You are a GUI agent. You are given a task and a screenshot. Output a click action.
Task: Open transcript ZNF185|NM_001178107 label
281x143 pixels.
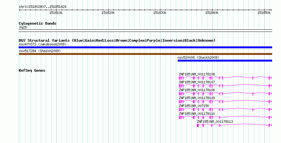[197, 82]
